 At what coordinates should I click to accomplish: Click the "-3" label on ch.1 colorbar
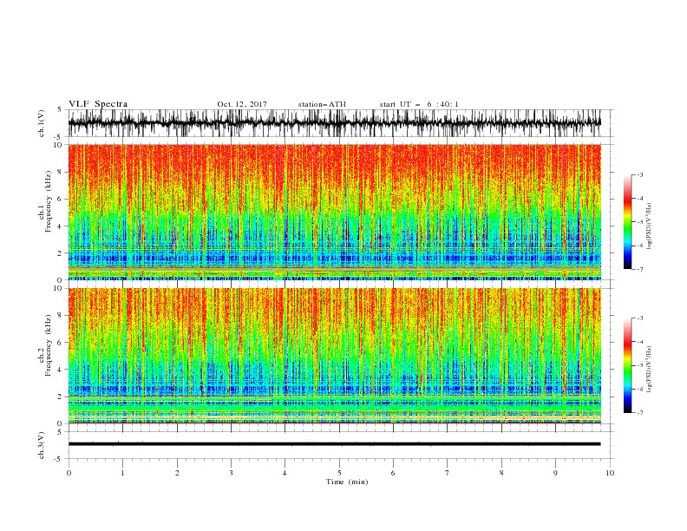[x=640, y=174]
